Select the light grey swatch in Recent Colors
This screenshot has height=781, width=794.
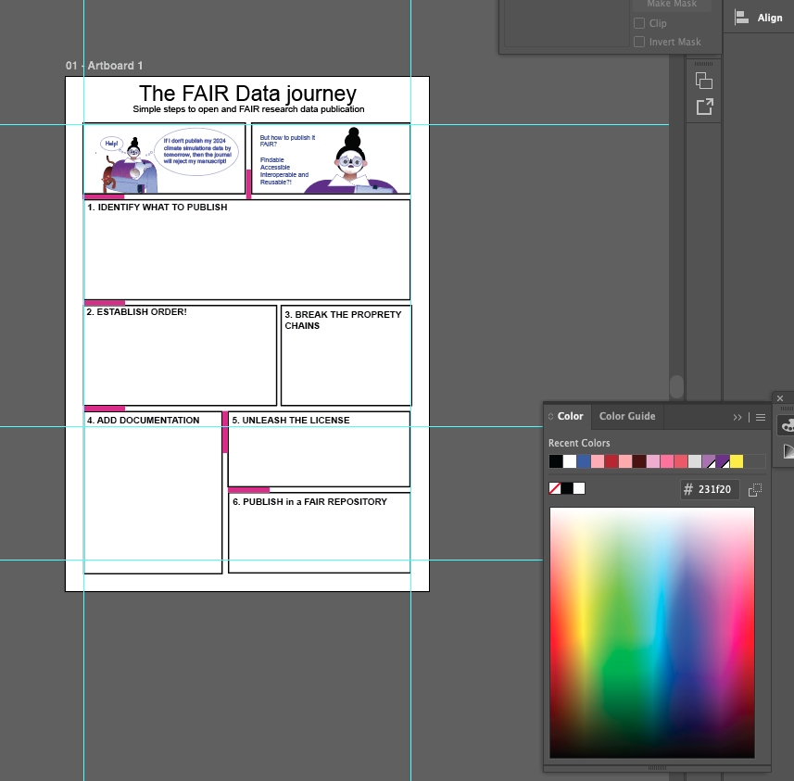tap(695, 461)
